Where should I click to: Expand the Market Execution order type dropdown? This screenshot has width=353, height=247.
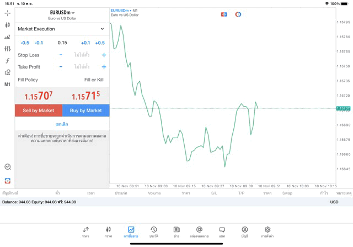click(x=62, y=29)
